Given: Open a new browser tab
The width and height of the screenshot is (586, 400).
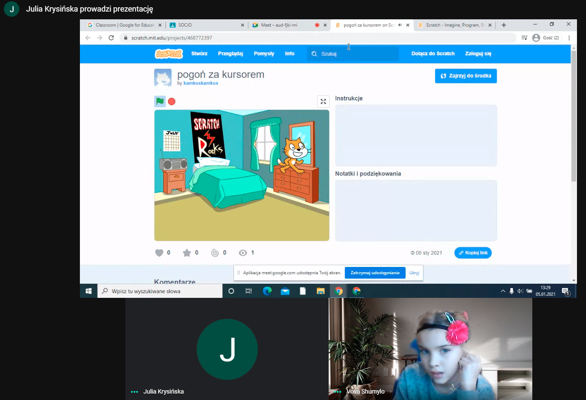Looking at the screenshot, I should coord(504,25).
